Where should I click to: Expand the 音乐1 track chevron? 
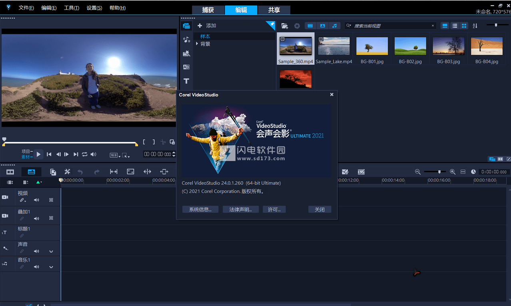(x=51, y=267)
